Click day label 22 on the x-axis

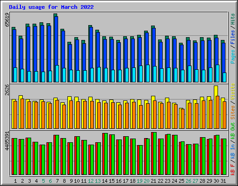pyautogui.click(x=160, y=181)
